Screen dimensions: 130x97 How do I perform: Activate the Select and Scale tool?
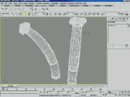click(64, 14)
